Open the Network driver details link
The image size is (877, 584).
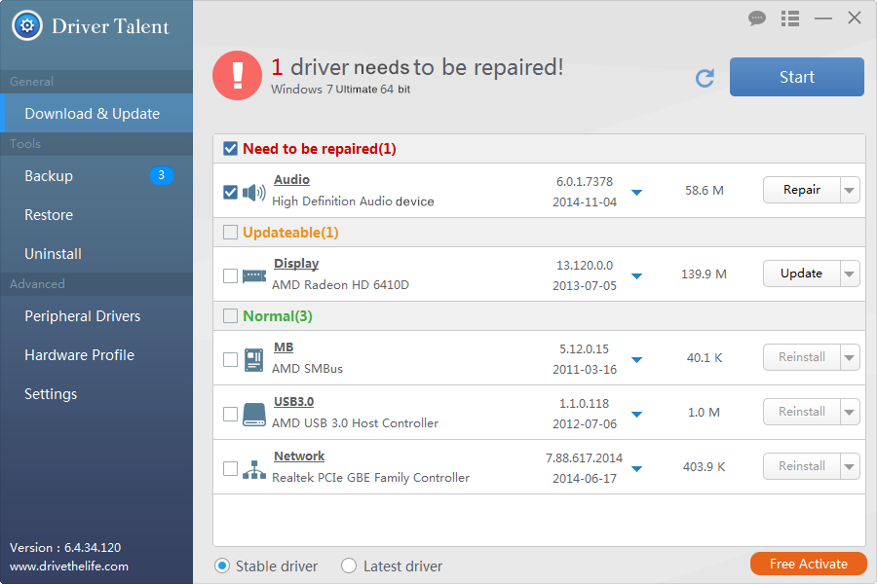pos(299,456)
